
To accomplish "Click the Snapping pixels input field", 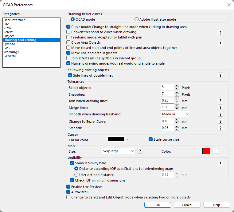I will click(168, 94).
